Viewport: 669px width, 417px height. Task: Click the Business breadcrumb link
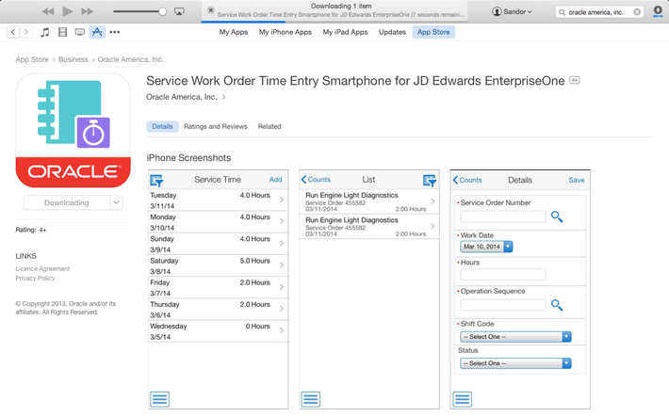[73, 59]
